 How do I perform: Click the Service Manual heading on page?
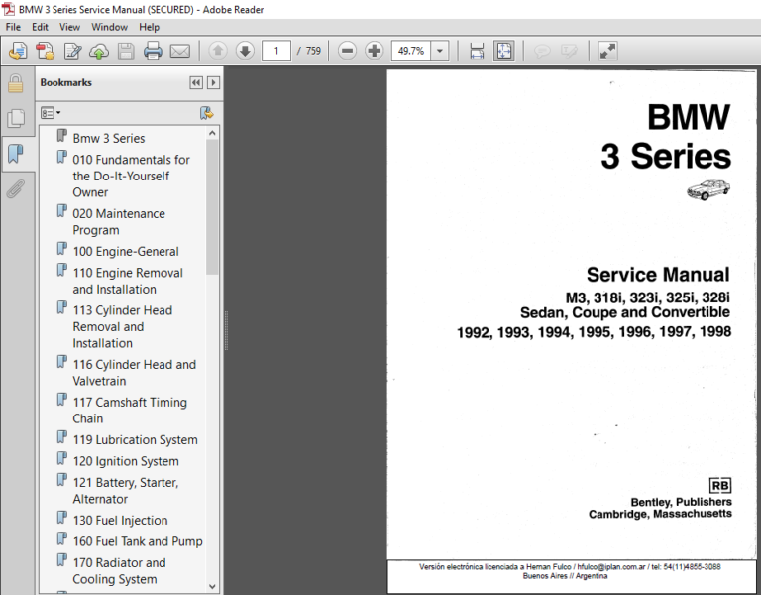tap(658, 275)
